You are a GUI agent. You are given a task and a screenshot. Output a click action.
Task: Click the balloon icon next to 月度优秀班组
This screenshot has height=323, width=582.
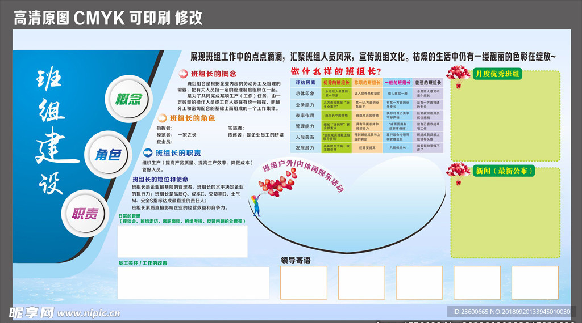tap(459, 76)
